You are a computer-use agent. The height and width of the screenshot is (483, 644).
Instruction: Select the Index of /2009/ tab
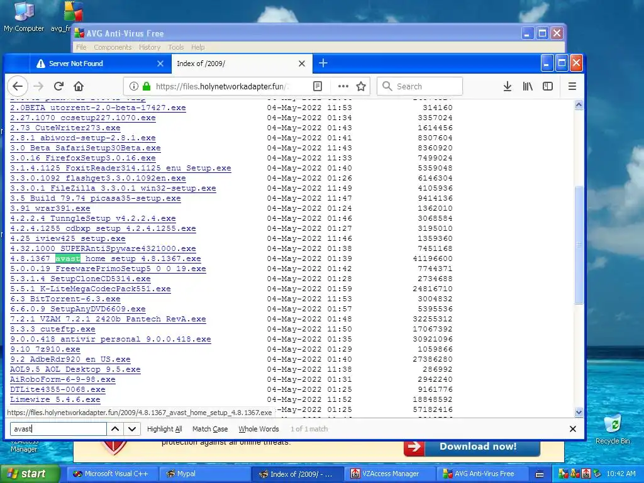tap(241, 64)
